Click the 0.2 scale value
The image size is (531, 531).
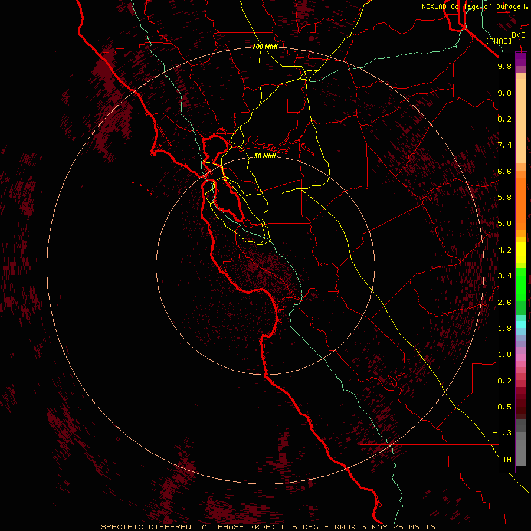pyautogui.click(x=504, y=381)
